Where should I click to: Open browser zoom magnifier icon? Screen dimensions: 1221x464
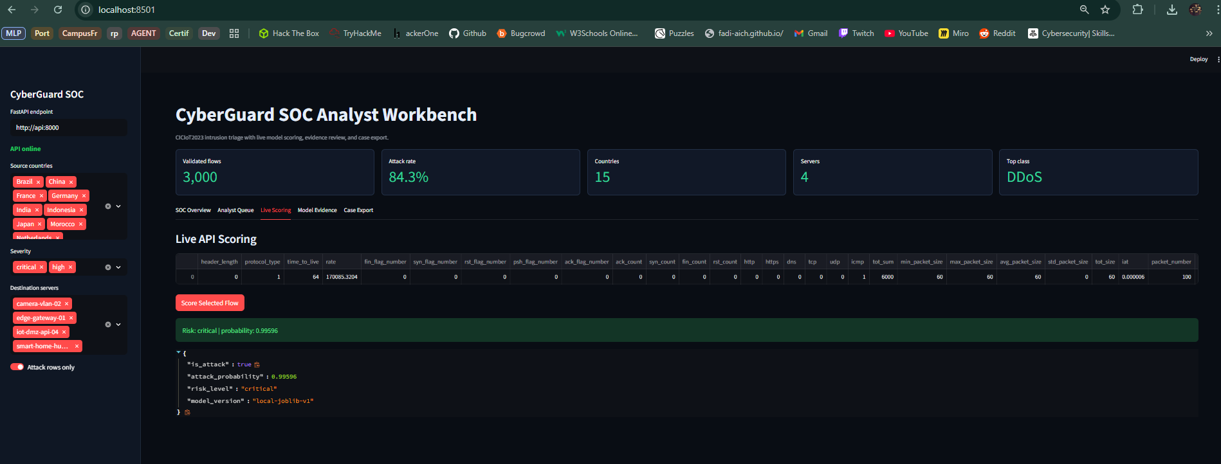tap(1084, 10)
